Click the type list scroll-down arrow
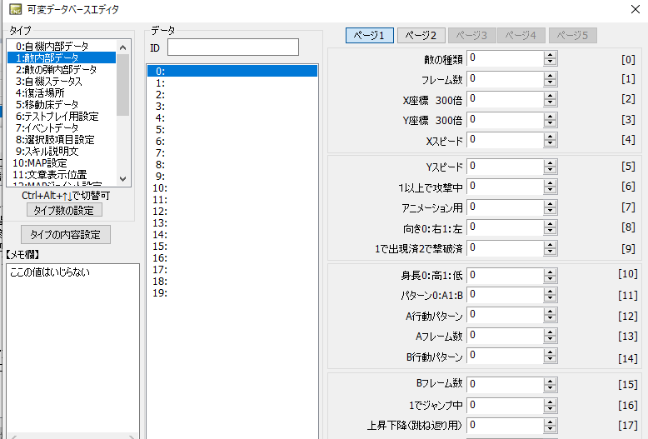 pos(122,178)
